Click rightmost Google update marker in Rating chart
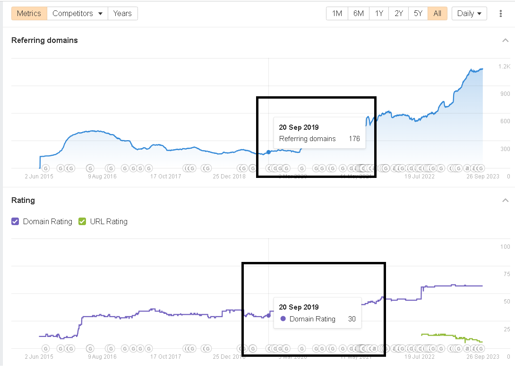The image size is (515, 370). click(481, 349)
